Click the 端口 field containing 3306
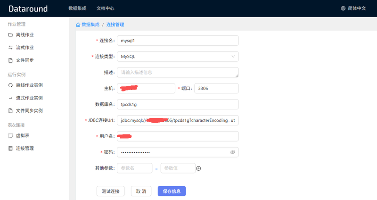Viewport: 377px width, 200px height. click(216, 88)
